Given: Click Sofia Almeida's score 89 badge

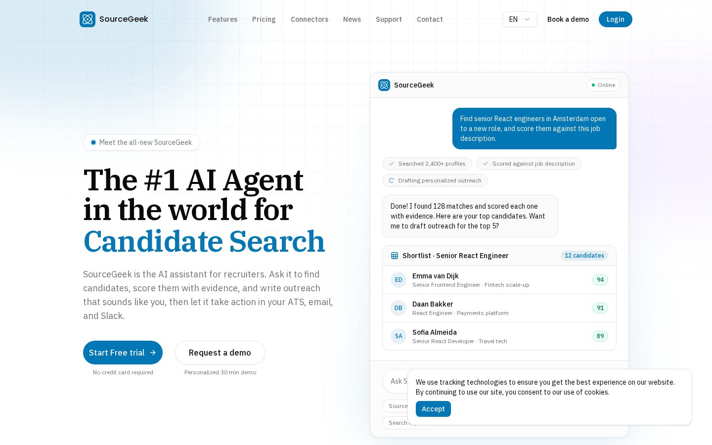Looking at the screenshot, I should tap(600, 336).
